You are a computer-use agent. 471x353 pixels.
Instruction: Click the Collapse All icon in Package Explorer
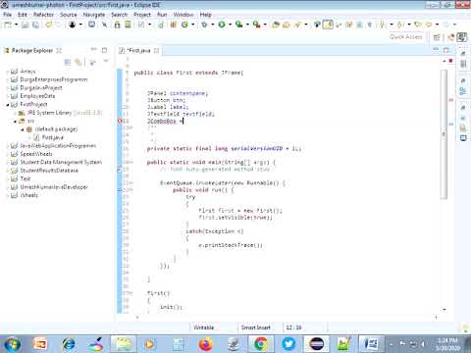point(68,62)
